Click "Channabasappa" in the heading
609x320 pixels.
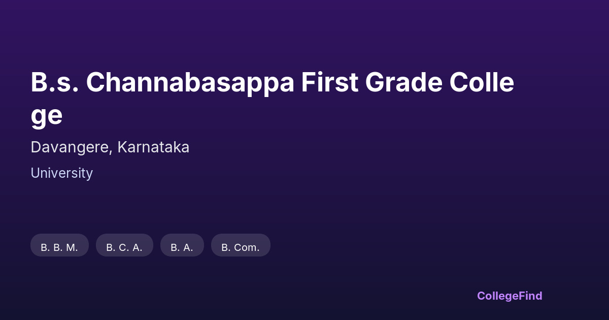point(190,83)
